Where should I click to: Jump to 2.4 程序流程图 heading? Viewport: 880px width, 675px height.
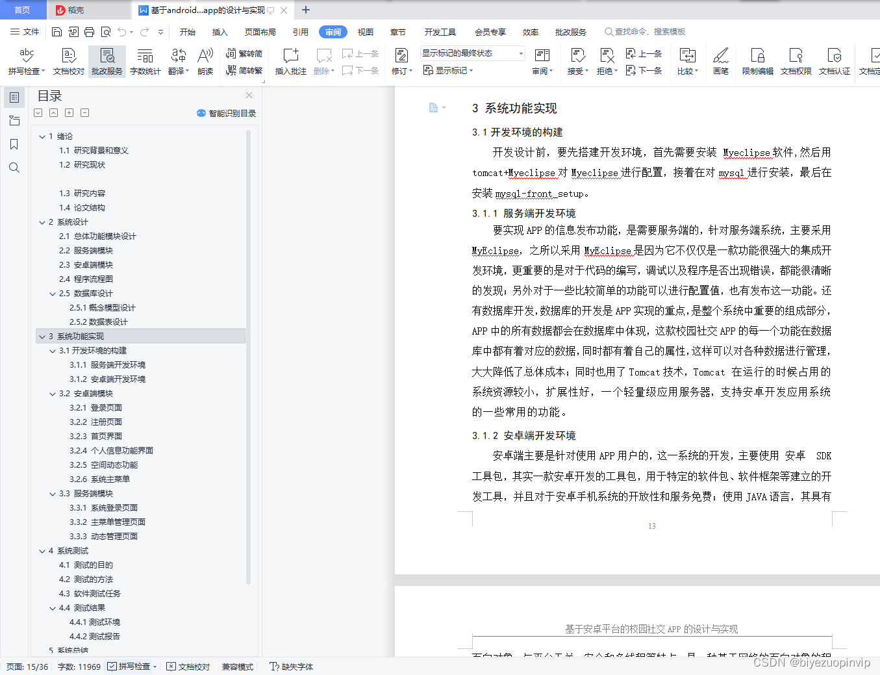point(86,279)
